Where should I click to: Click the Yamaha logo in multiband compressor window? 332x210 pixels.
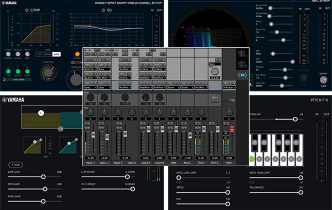point(13,100)
